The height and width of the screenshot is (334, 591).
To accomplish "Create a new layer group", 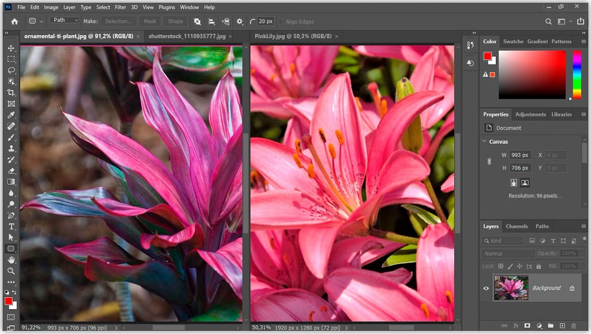I will pos(551,326).
